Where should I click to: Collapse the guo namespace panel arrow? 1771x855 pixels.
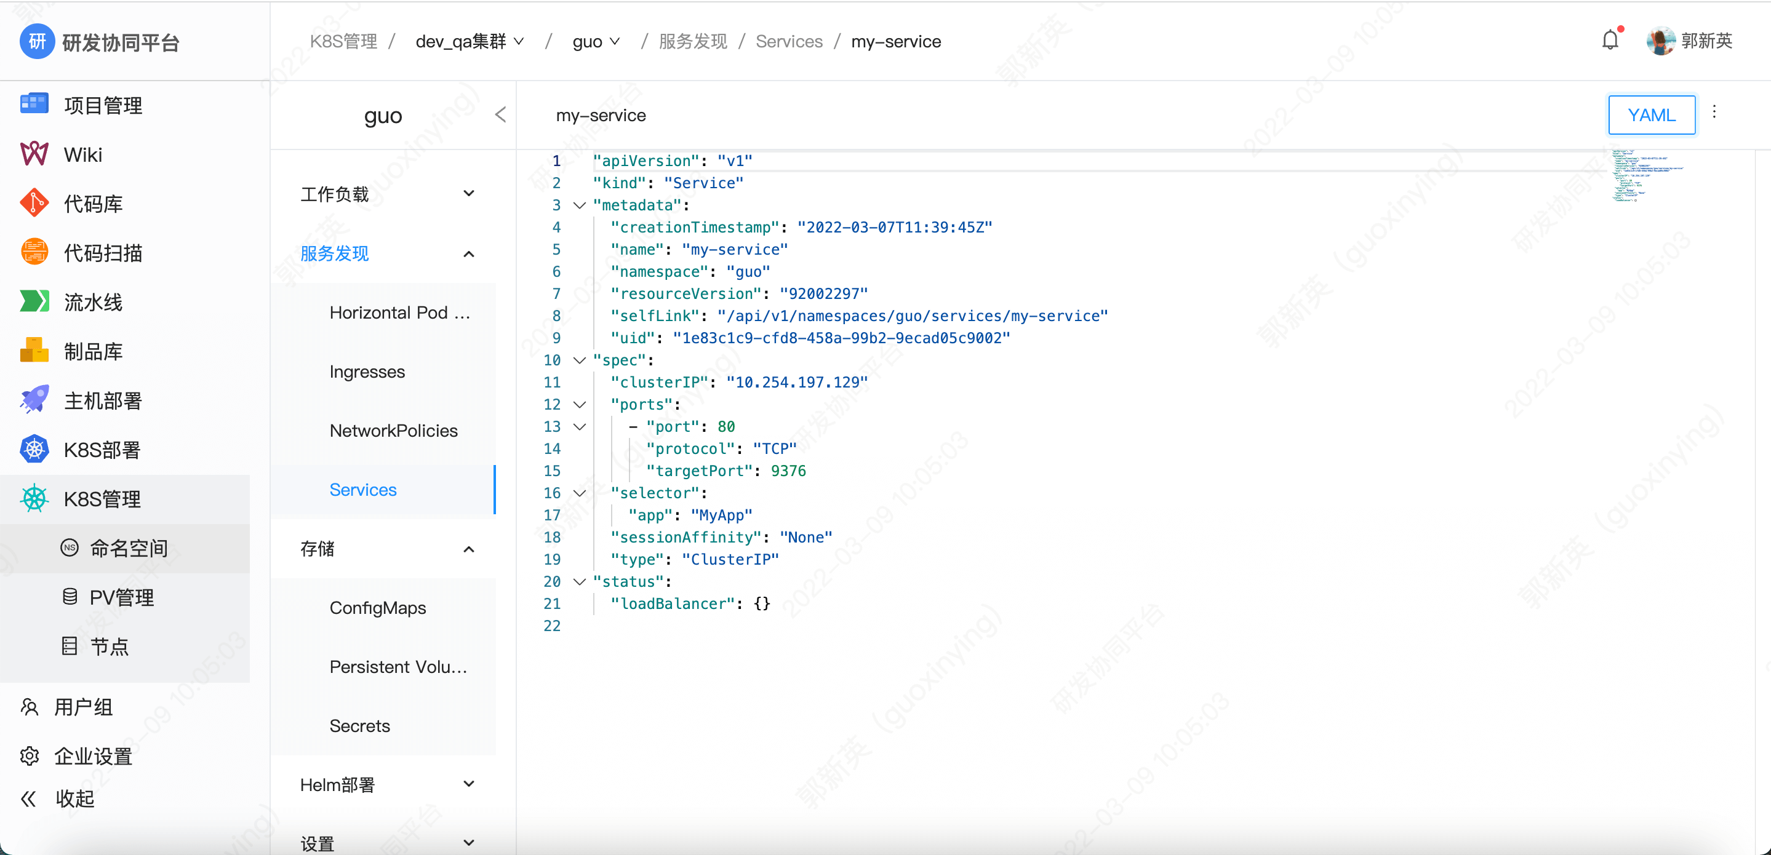[x=500, y=115]
